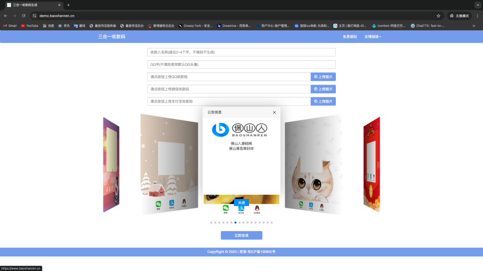Viewport: 483px width, 271px height.
Task: Open the 资讯 bookmark
Action: coord(64,26)
